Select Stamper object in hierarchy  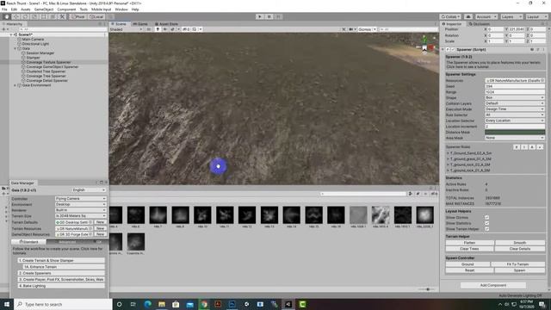[x=33, y=58]
